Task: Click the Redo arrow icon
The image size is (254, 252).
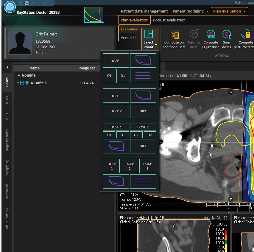Action: click(x=45, y=3)
